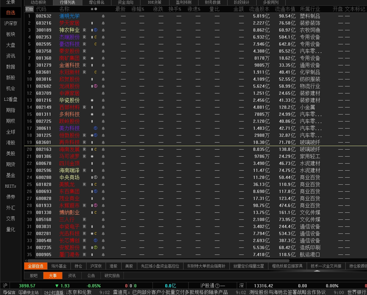This screenshot has width=367, height=295.
Task: Open the 雷迪克 news headline in ticker
Action: click(x=170, y=292)
